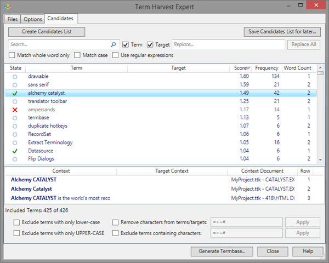Toggle state circle for Flip Dialogs
The width and height of the screenshot is (329, 263).
[15, 159]
